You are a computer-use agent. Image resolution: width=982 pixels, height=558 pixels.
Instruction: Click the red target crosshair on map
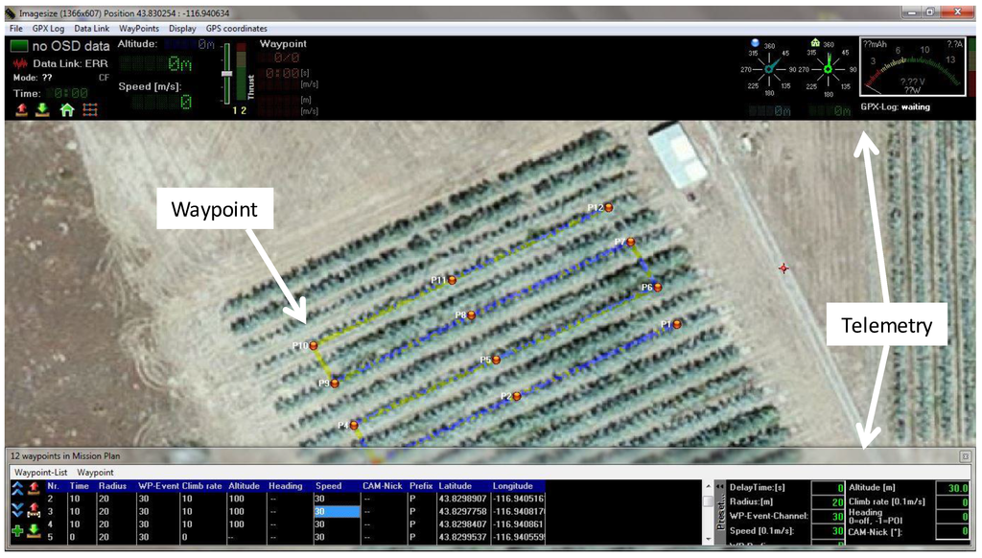click(783, 268)
